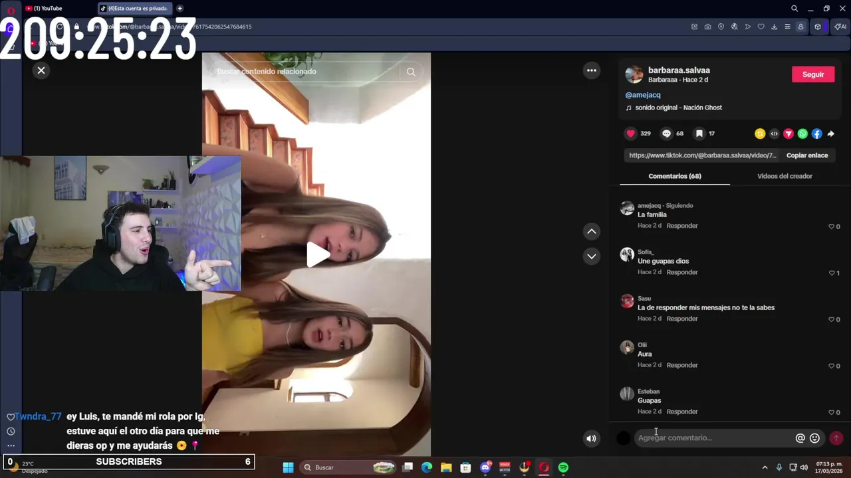Viewport: 851px width, 478px height.
Task: Open sonido original - Nación Ghost
Action: (x=678, y=108)
